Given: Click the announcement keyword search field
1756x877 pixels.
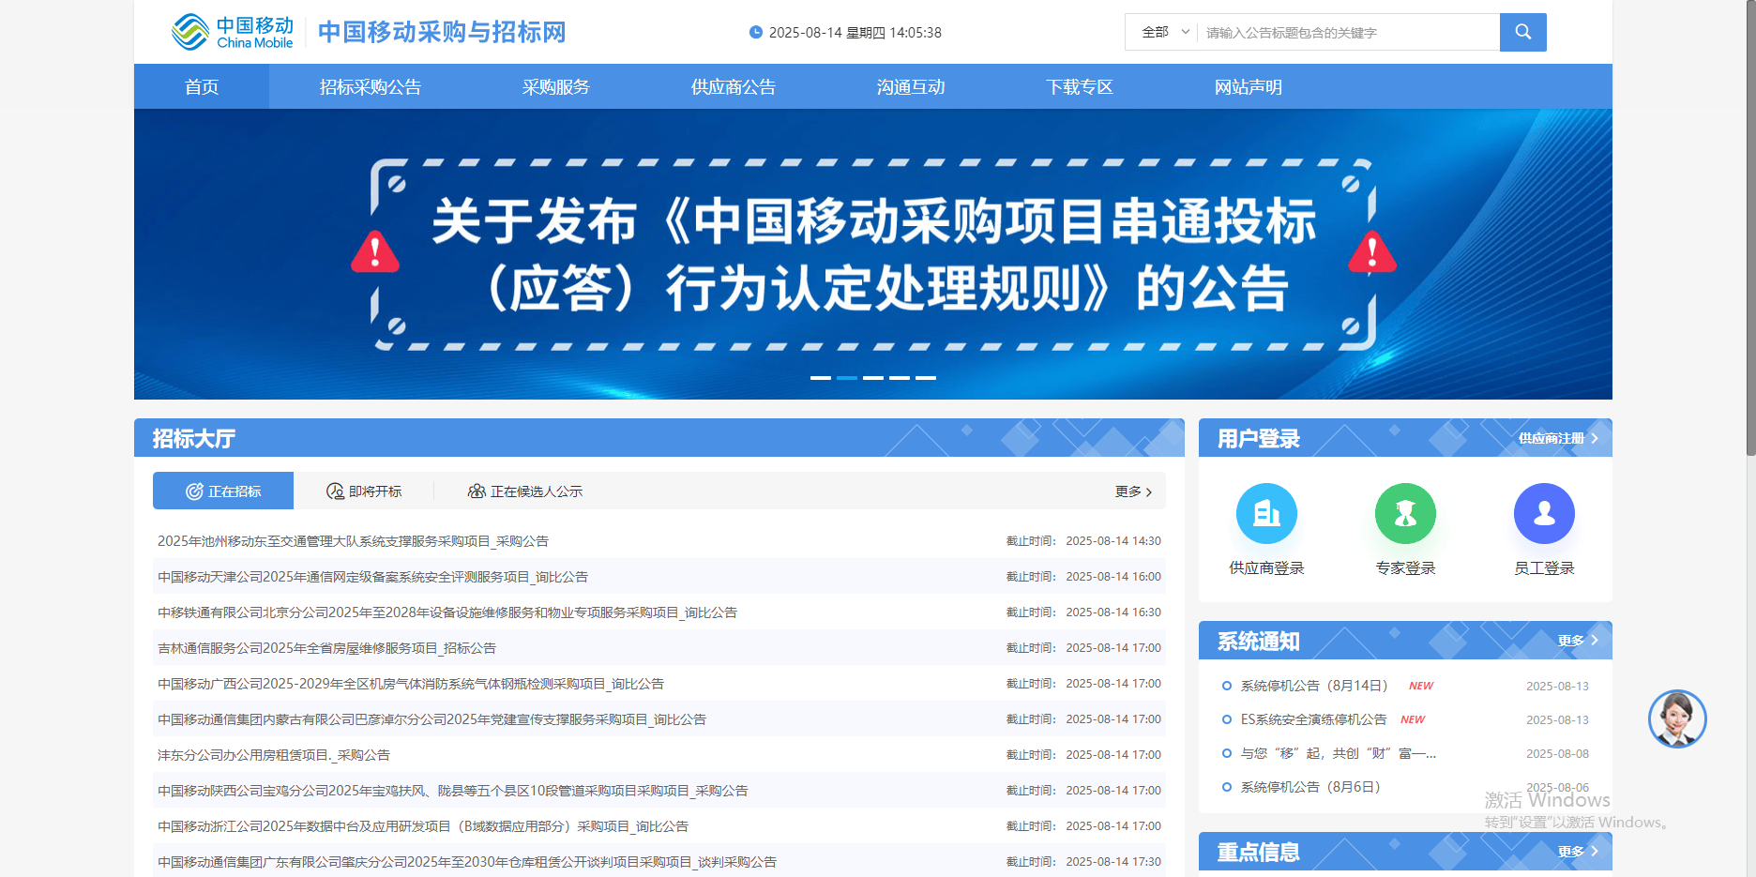Looking at the screenshot, I should (1347, 33).
